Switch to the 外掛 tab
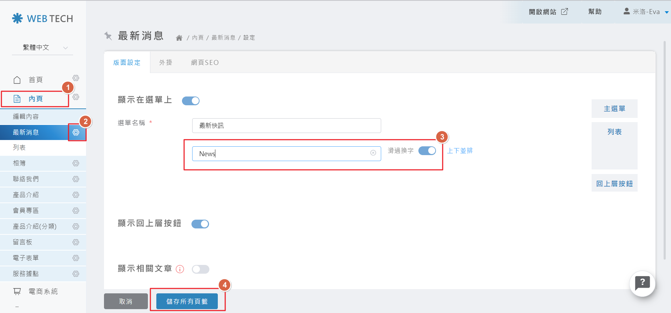 click(165, 62)
